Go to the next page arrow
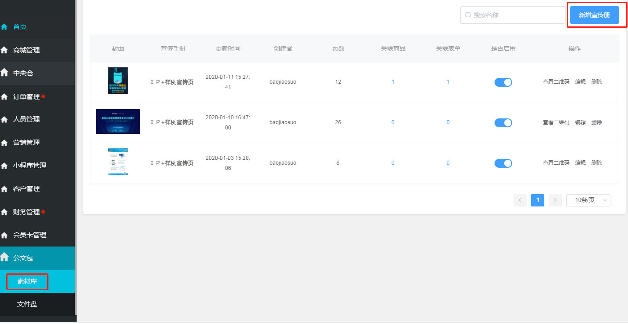Viewport: 628px width, 324px height. click(x=555, y=200)
